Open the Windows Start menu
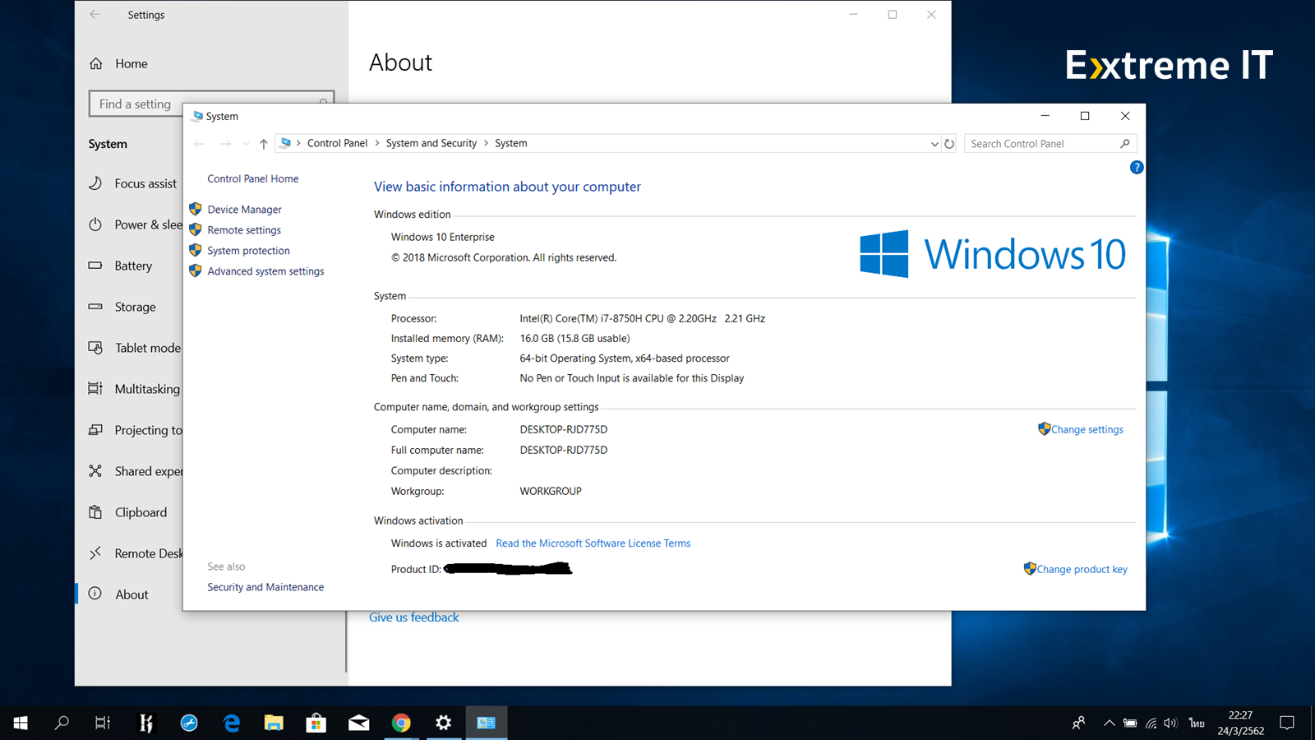1315x740 pixels. point(21,723)
